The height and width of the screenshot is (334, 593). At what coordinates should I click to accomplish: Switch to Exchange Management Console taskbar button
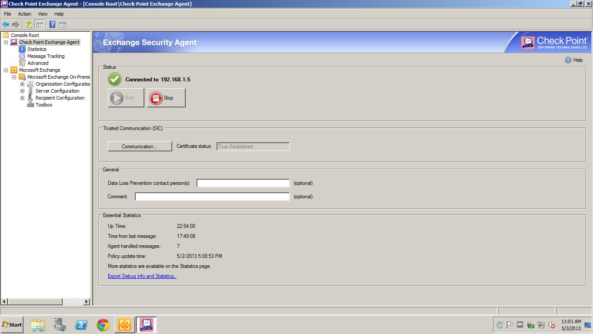[x=125, y=325]
